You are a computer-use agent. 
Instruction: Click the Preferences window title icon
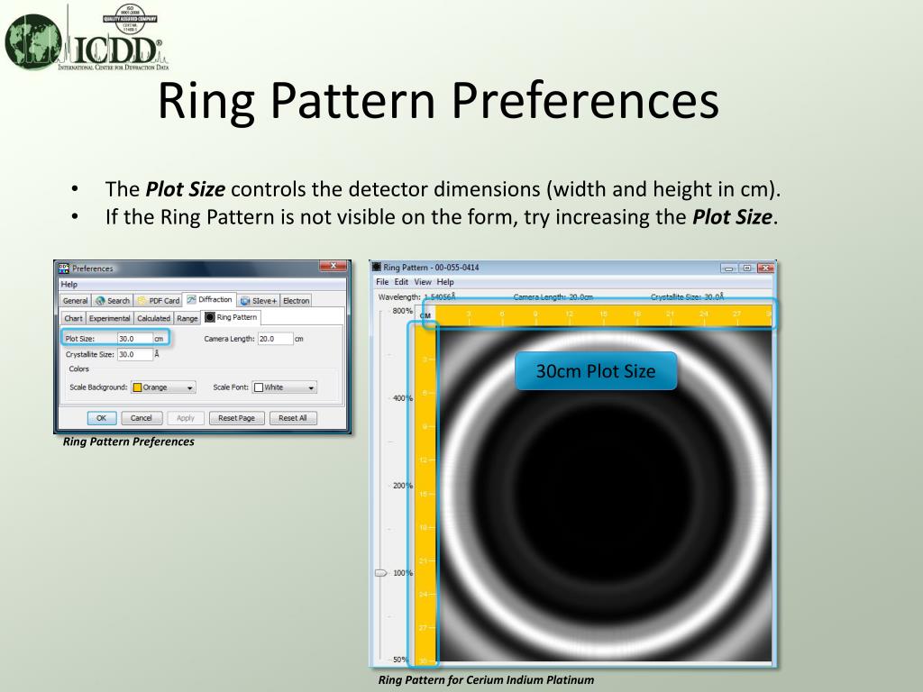pos(64,269)
